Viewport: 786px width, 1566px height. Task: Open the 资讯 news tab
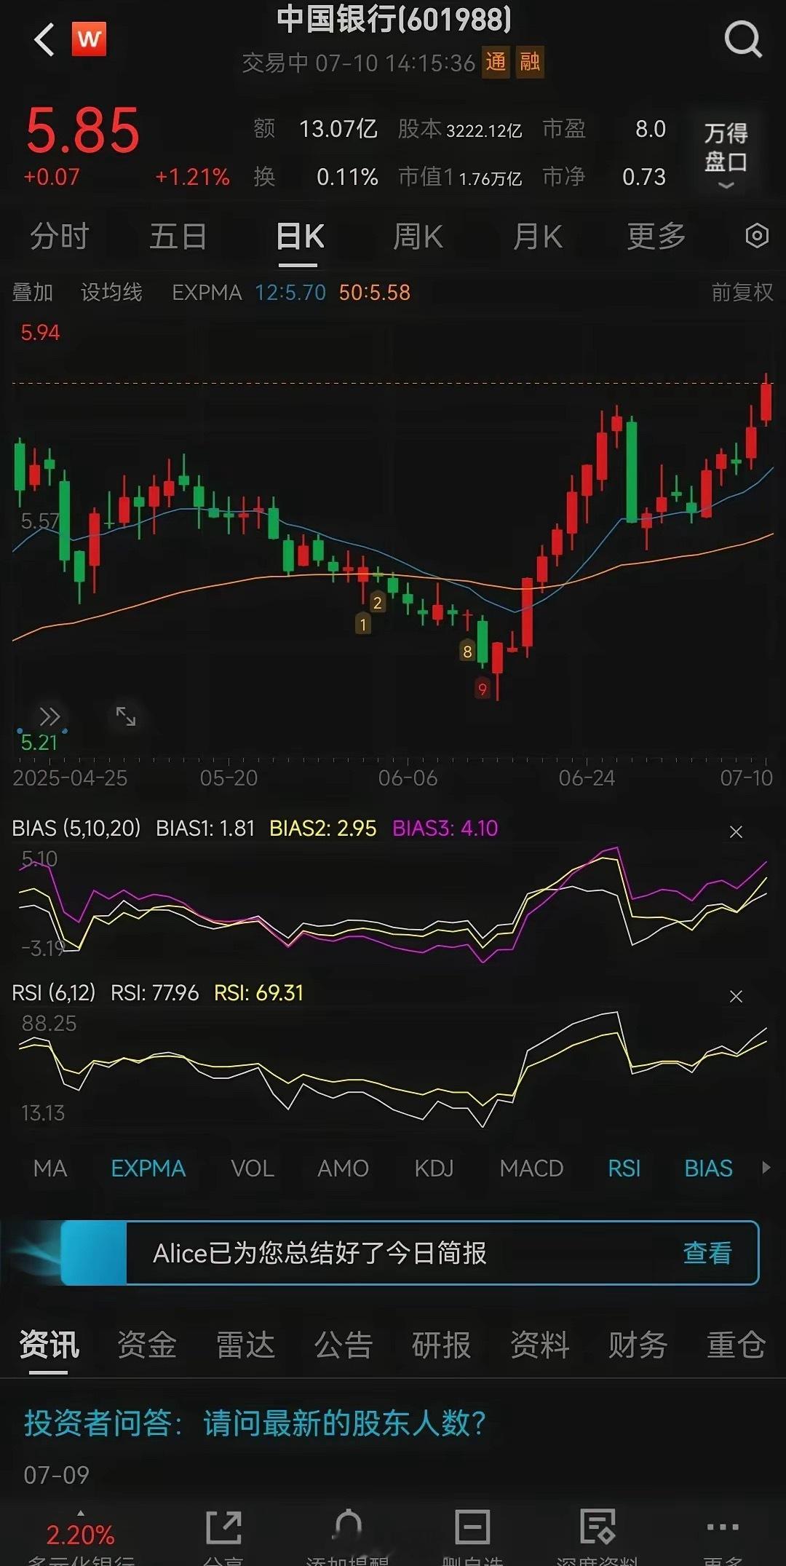click(49, 1345)
